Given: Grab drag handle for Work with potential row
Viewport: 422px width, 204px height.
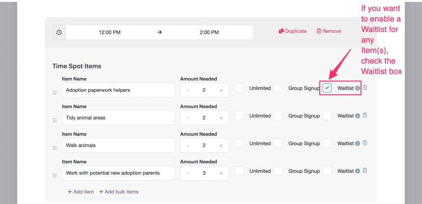Looking at the screenshot, I should click(x=55, y=175).
